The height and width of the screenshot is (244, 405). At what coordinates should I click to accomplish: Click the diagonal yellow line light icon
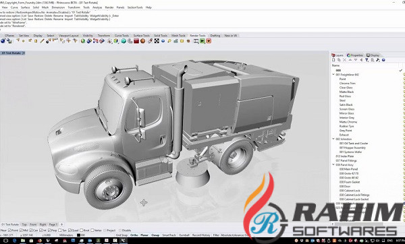point(42,40)
